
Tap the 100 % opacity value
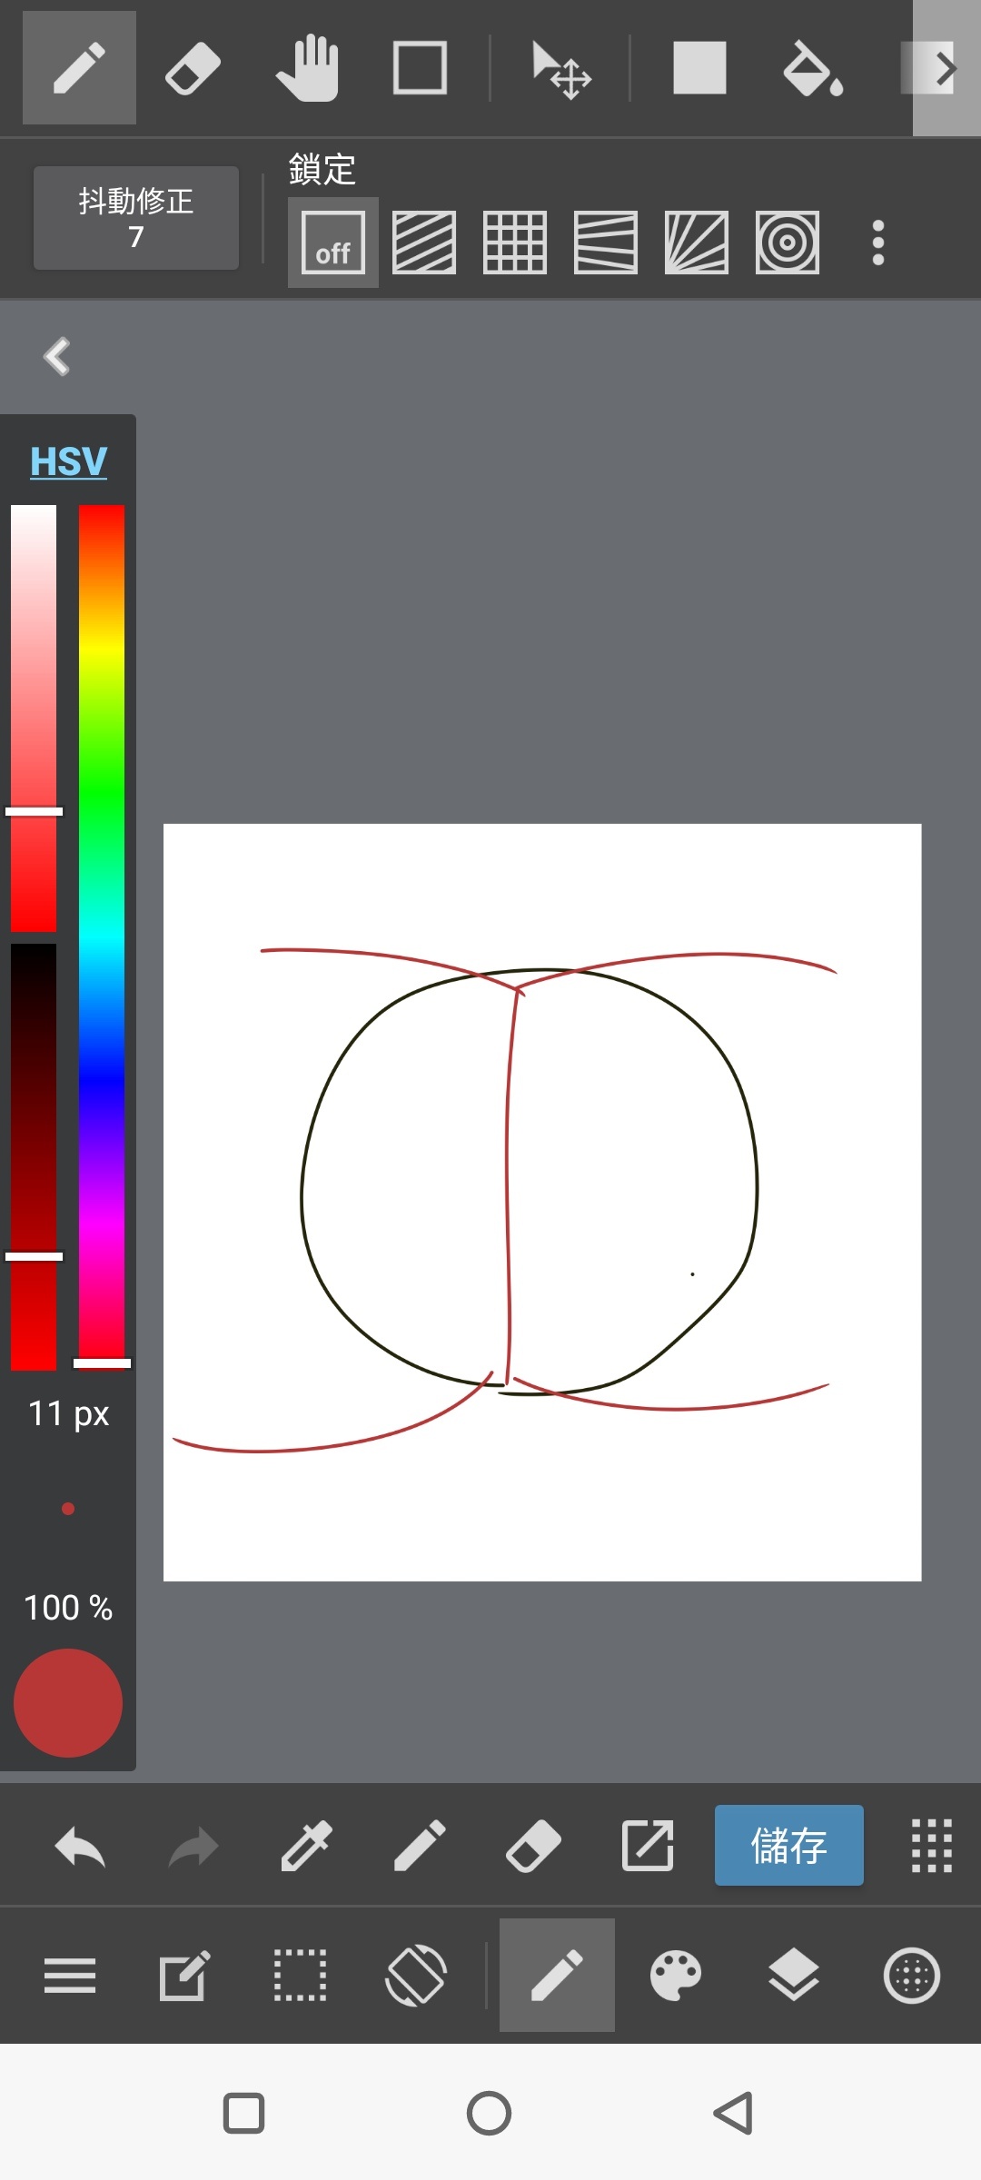pyautogui.click(x=68, y=1608)
